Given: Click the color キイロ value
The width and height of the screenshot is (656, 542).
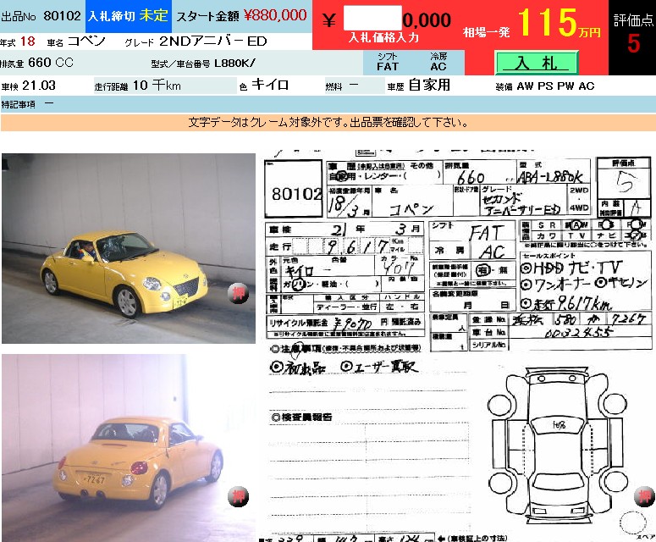Looking at the screenshot, I should [270, 85].
